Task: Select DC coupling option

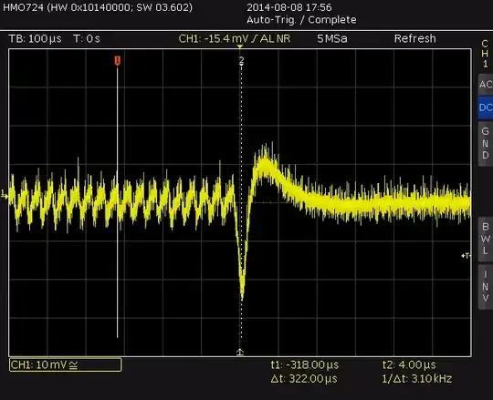Action: [x=486, y=108]
